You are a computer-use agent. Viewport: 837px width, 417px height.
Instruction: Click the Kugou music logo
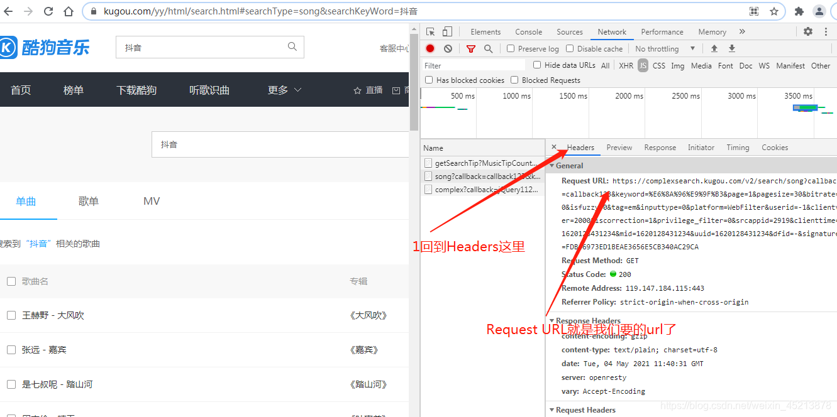pyautogui.click(x=45, y=47)
